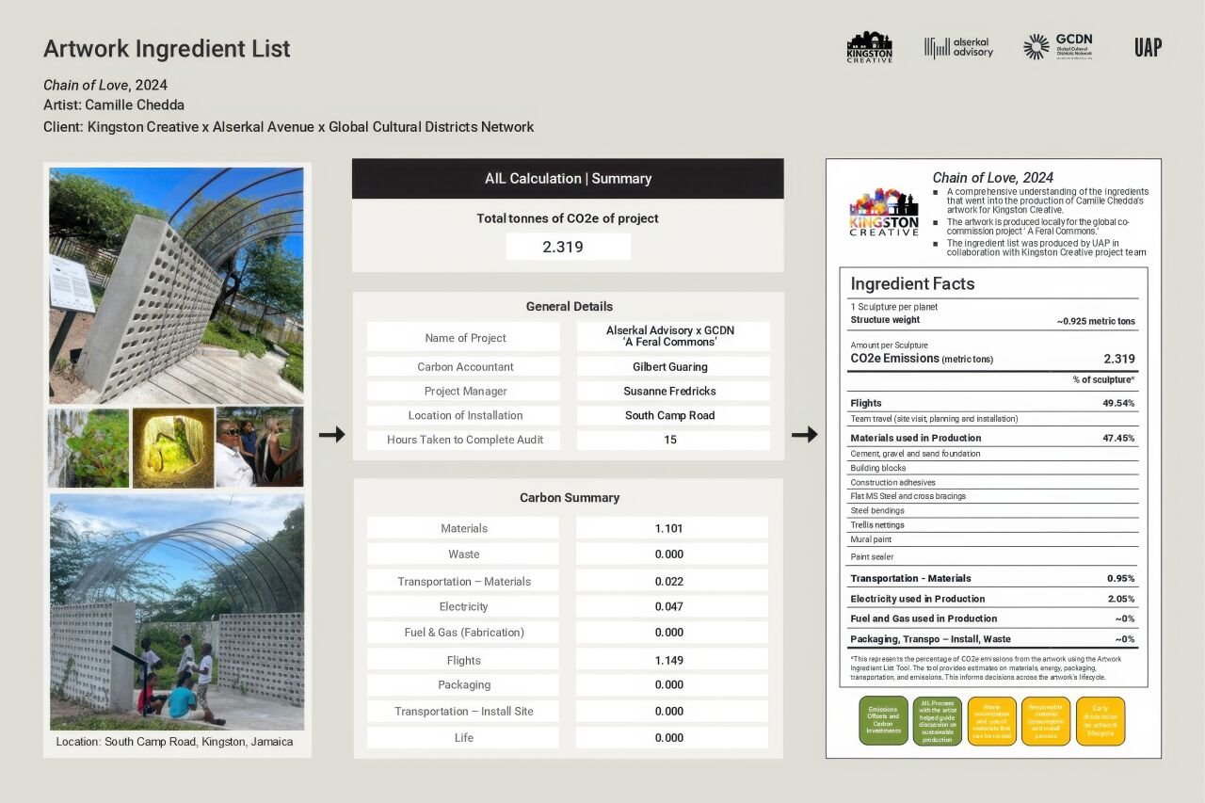Select the Hours Taken to Complete Audit label

pyautogui.click(x=464, y=440)
